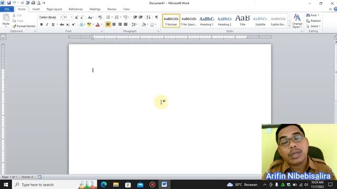Click Undo in Quick Access Toolbar
The image size is (337, 189).
tap(14, 3)
